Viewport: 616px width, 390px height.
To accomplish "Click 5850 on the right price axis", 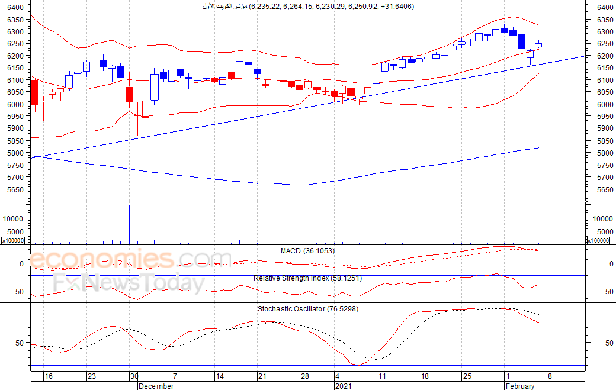I will click(x=605, y=141).
